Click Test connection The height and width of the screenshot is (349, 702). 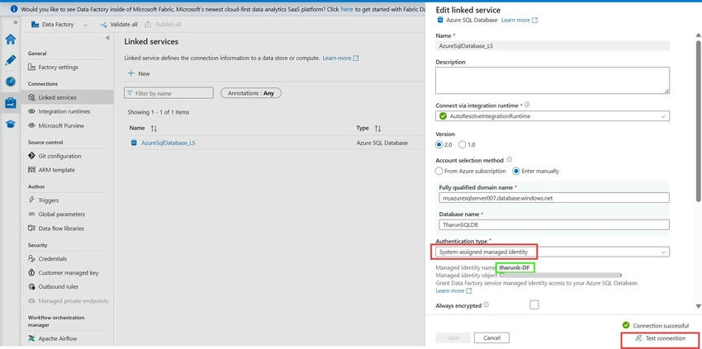[660, 339]
